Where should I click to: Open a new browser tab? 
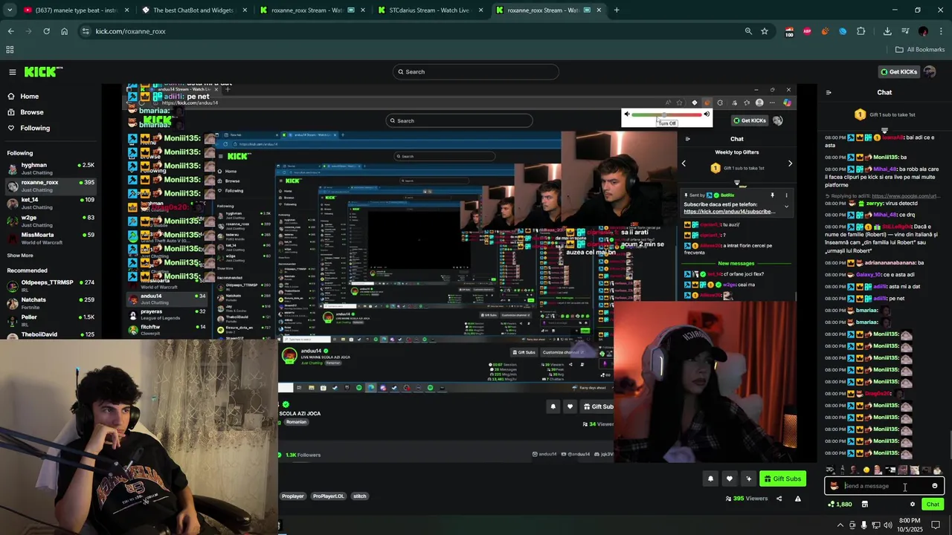(617, 10)
